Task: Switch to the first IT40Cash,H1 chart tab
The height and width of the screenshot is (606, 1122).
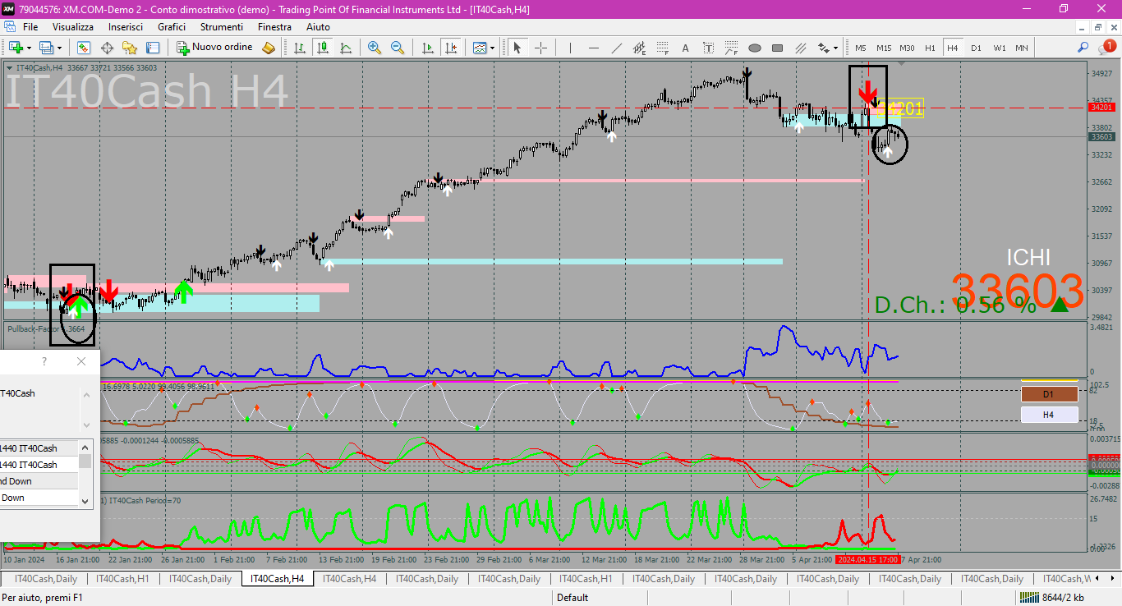Action: 122,579
